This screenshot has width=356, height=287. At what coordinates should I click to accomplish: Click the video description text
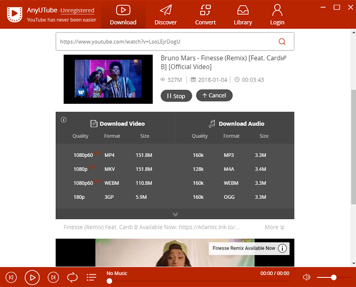151,227
